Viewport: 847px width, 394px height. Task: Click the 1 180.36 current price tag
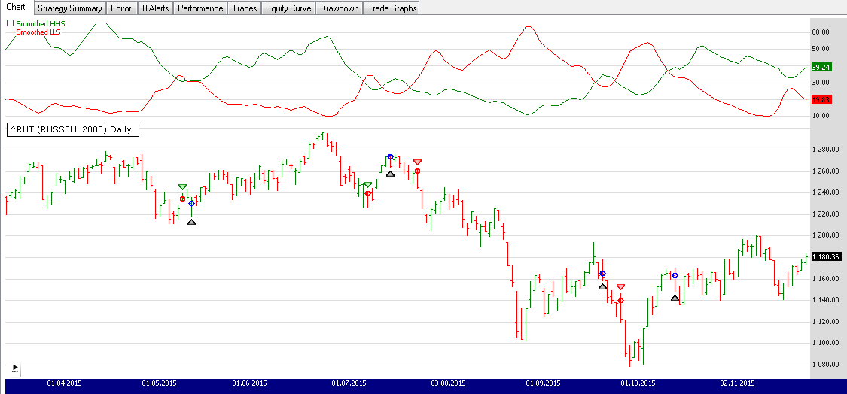click(825, 256)
